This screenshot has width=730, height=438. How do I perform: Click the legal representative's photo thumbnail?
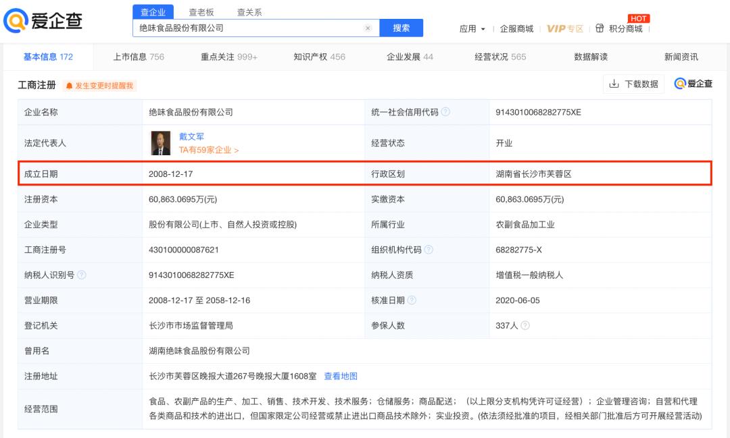pyautogui.click(x=161, y=142)
